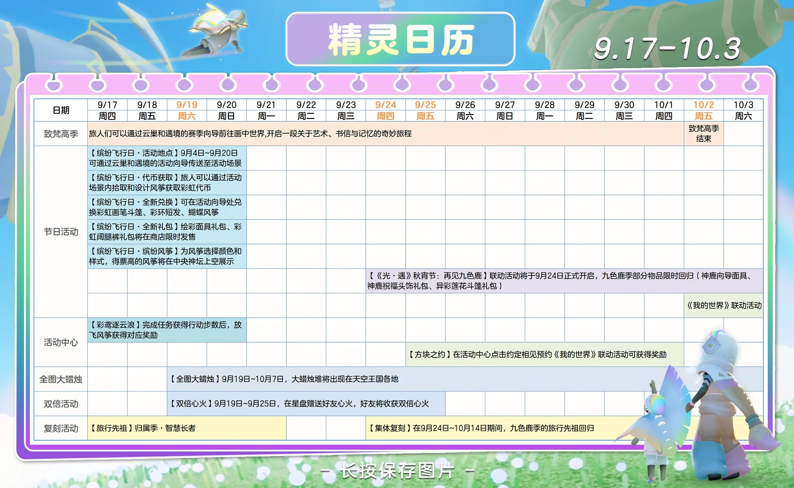Click the 精灵日历 title banner

400,39
